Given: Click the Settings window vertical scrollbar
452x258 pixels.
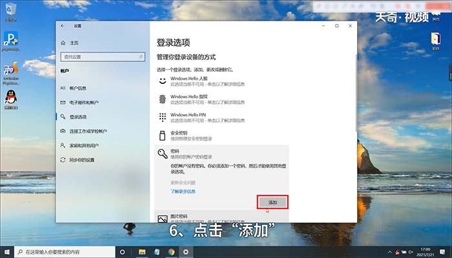Looking at the screenshot, I should pos(356,92).
